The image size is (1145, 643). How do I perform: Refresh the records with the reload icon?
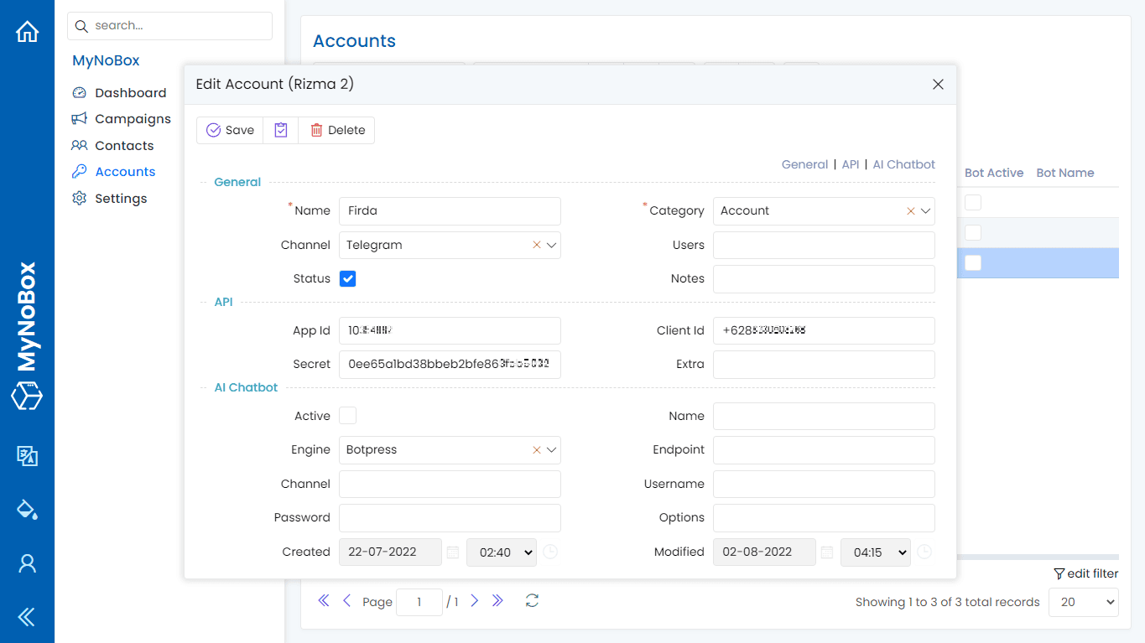pos(532,601)
